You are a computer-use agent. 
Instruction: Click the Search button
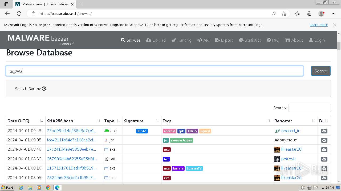321,71
